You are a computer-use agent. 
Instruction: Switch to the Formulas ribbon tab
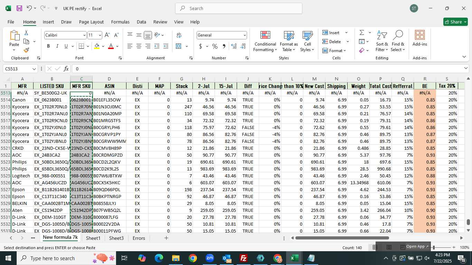120,22
